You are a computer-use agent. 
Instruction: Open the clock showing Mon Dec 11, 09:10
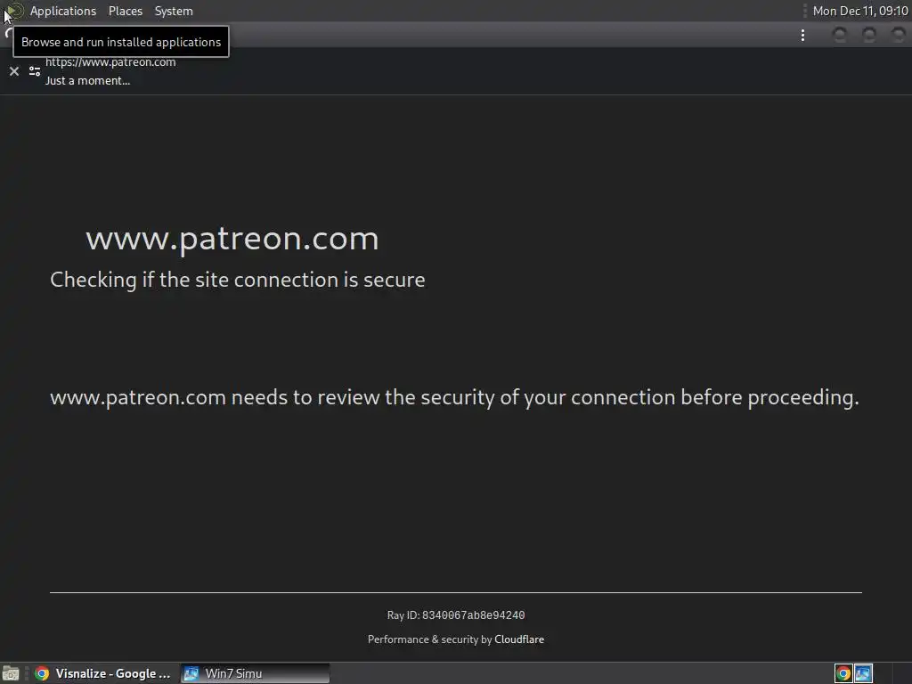coord(859,11)
